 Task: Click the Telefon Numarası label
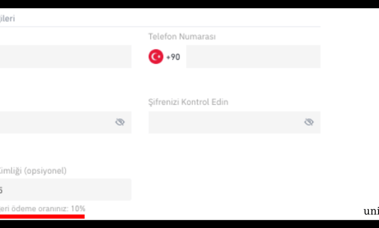coord(182,37)
